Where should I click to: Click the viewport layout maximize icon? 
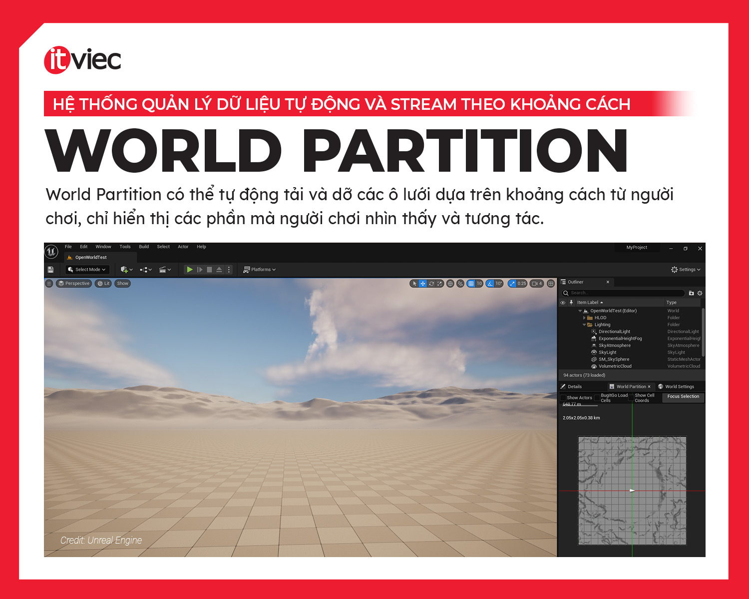tap(551, 284)
